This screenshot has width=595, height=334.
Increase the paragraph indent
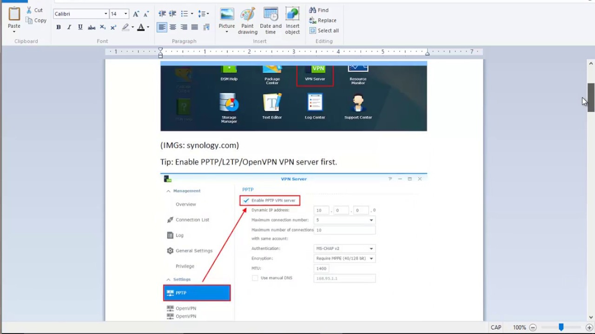pyautogui.click(x=172, y=14)
